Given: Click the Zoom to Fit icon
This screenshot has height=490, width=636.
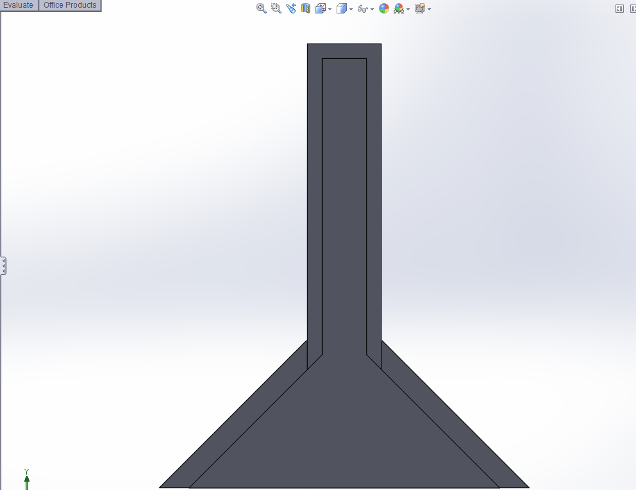Looking at the screenshot, I should pyautogui.click(x=262, y=8).
